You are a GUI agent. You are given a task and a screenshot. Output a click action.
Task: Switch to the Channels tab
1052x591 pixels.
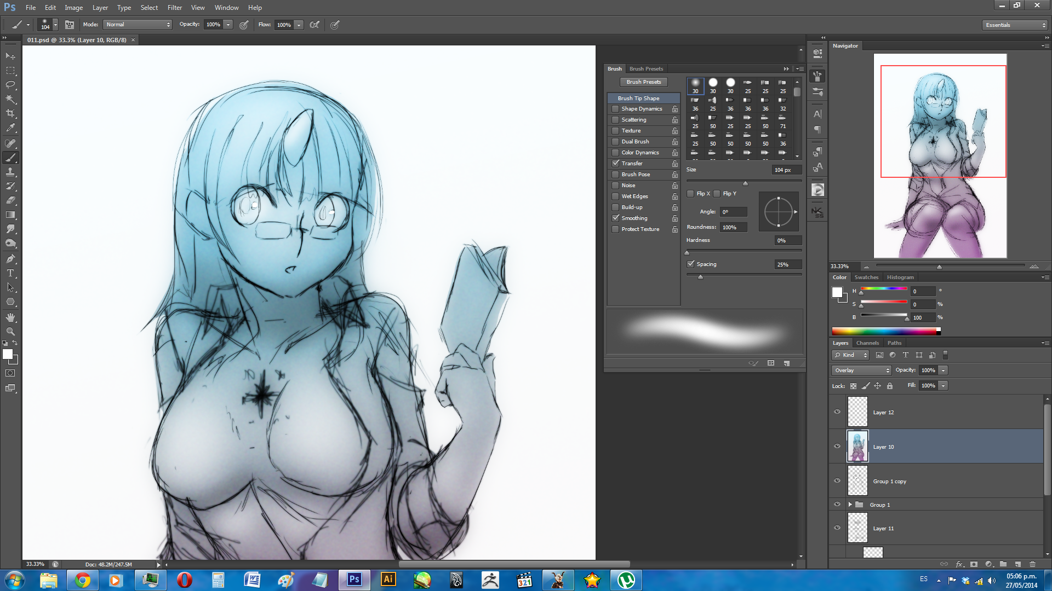pos(867,343)
